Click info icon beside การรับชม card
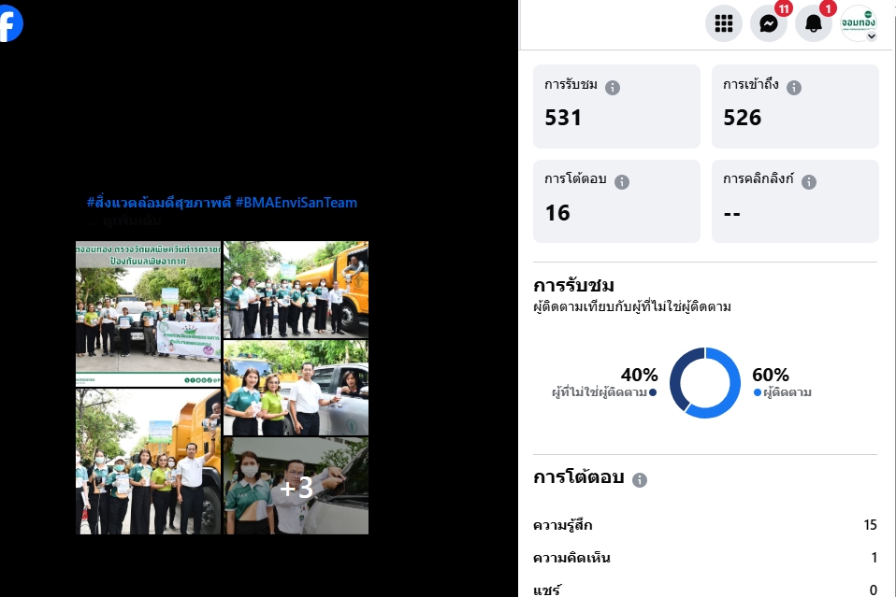Image resolution: width=896 pixels, height=597 pixels. [x=613, y=87]
